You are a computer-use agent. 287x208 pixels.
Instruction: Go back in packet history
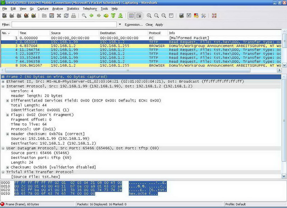91,16
